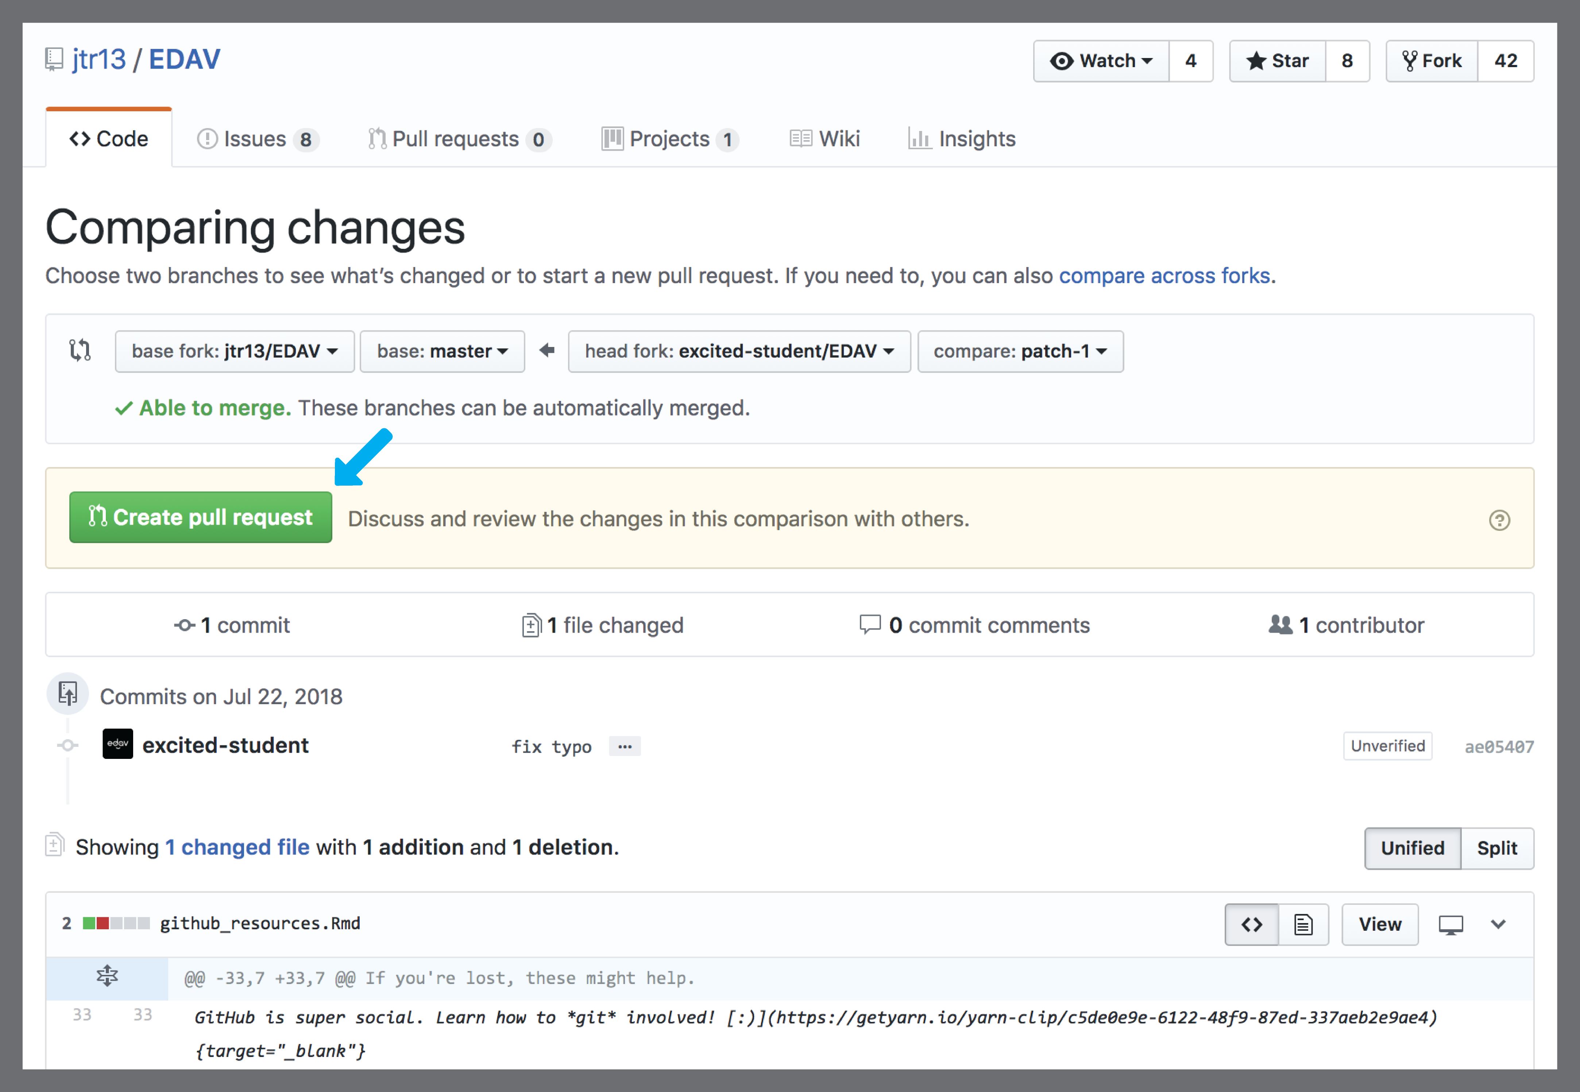Open the Watch notifications dropdown

click(x=1101, y=61)
